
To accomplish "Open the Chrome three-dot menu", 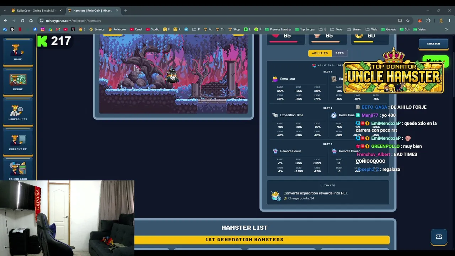I will [450, 21].
